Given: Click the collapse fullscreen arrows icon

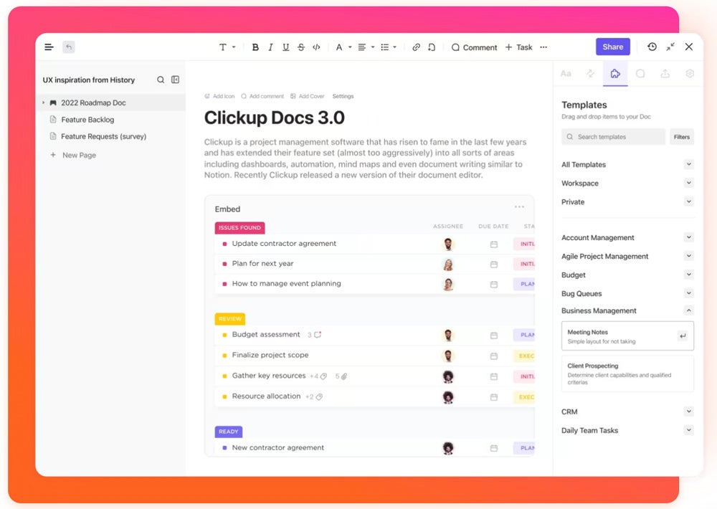Looking at the screenshot, I should coord(670,47).
